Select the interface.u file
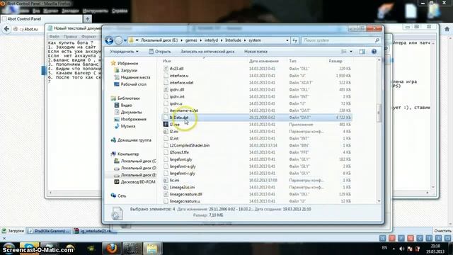Screen dimensions: 453x255 click(x=179, y=76)
